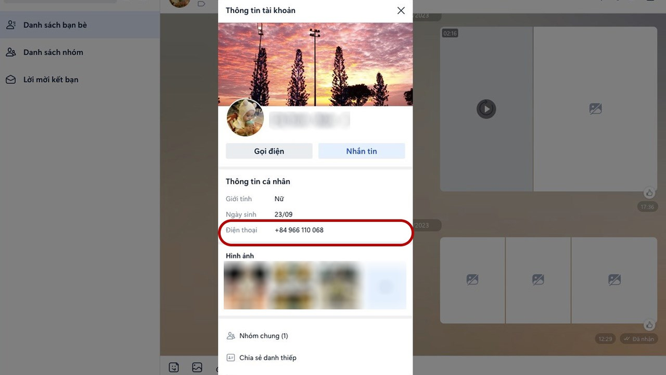This screenshot has height=375, width=666.
Task: Close the Thông tin tài khoản dialog
Action: pyautogui.click(x=401, y=10)
